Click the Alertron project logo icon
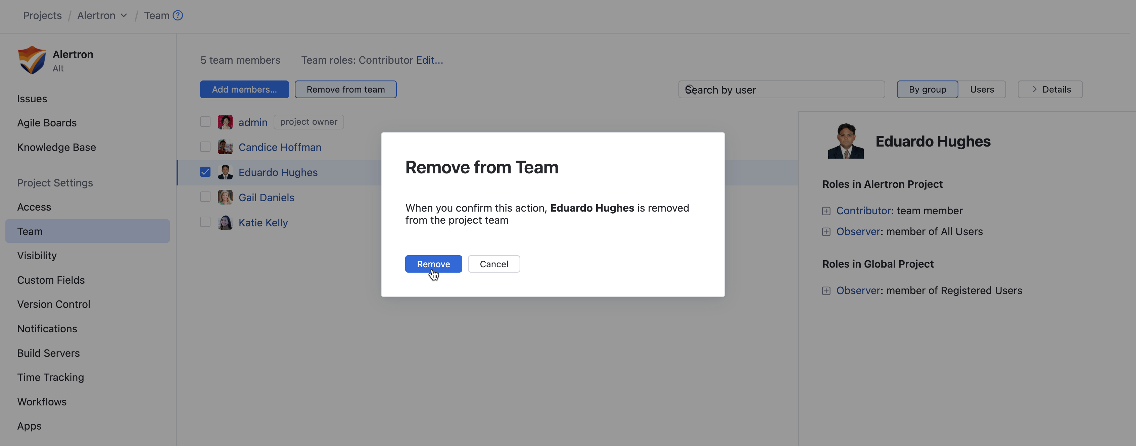 click(x=32, y=60)
